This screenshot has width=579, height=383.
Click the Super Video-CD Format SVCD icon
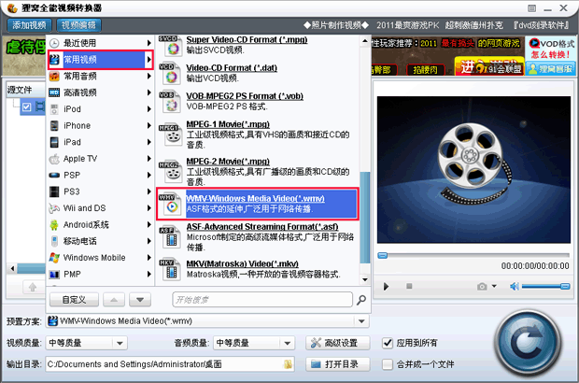pos(171,46)
